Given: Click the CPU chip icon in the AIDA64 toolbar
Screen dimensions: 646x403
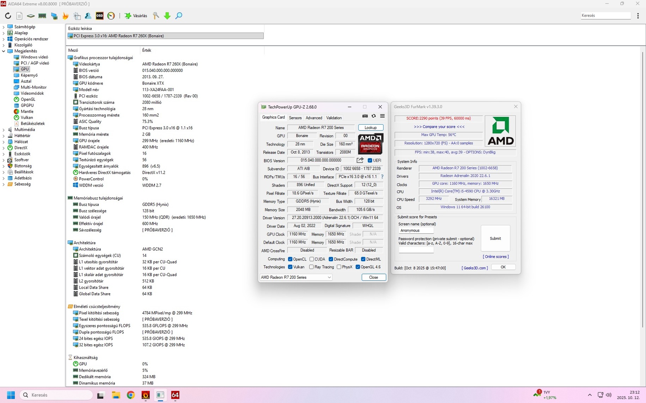Looking at the screenshot, I should 31,15.
